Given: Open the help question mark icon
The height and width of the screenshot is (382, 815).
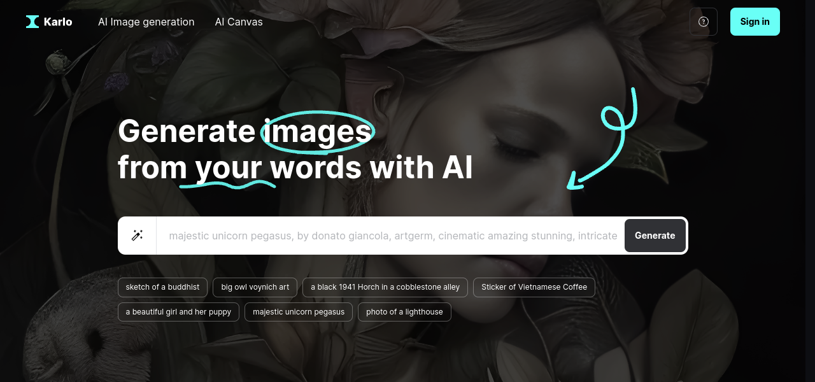Looking at the screenshot, I should pos(704,22).
